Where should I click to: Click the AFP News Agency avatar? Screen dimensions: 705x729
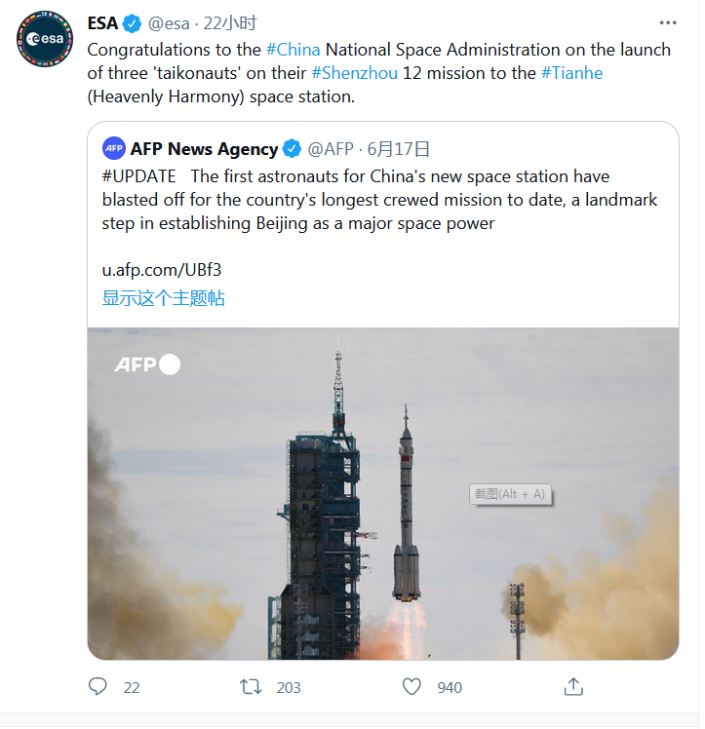coord(114,148)
